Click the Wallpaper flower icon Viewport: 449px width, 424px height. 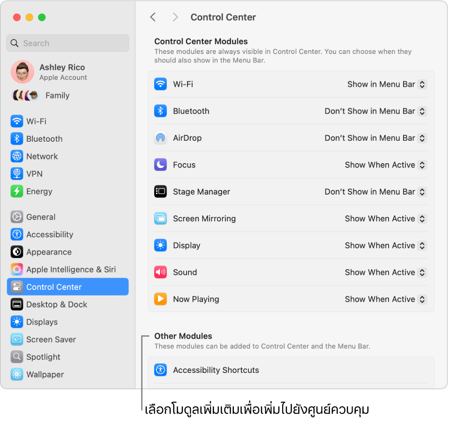pos(17,374)
